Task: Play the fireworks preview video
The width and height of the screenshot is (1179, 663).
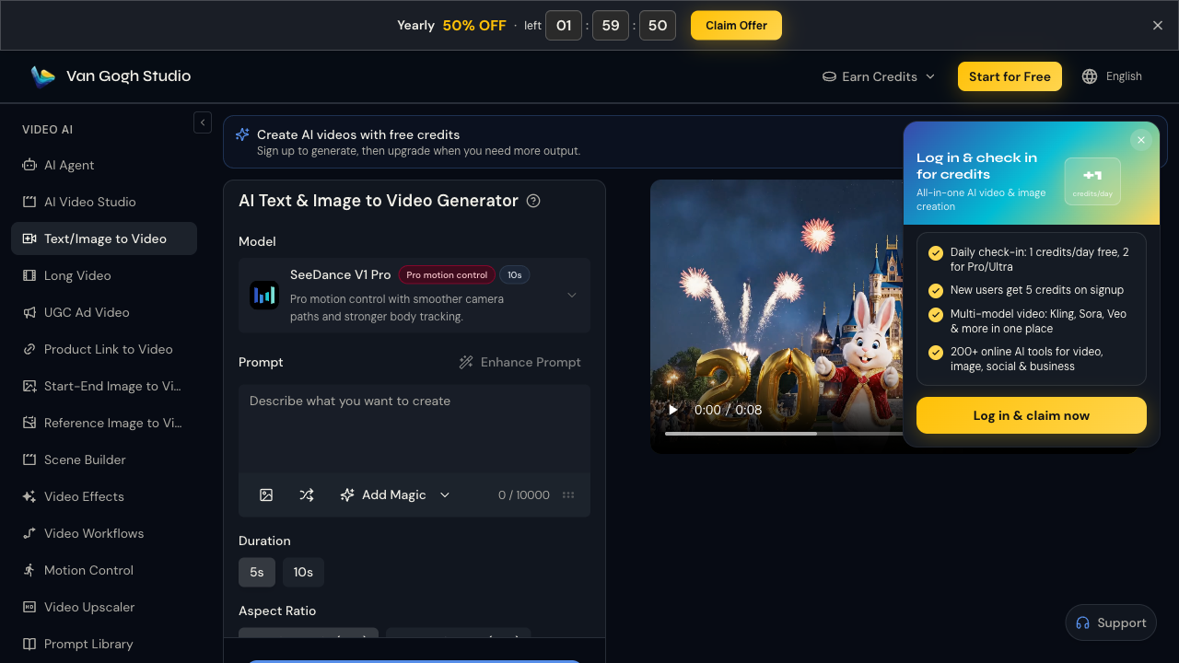Action: coord(673,410)
